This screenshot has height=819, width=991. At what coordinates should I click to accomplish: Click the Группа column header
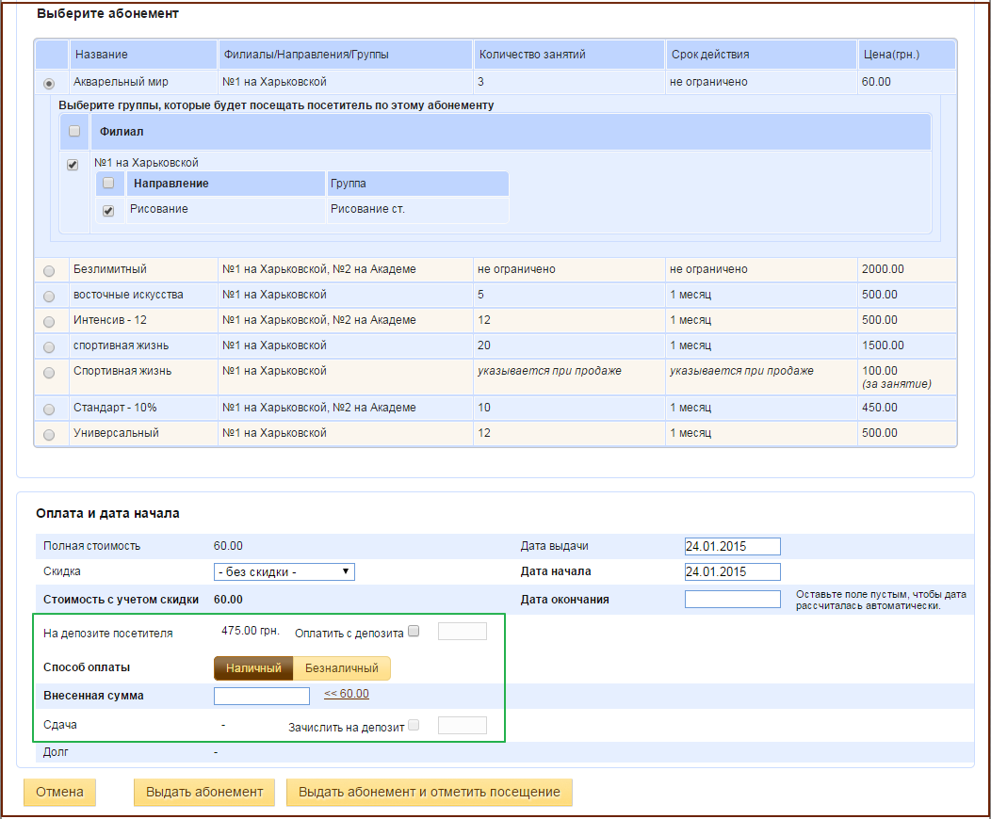417,184
